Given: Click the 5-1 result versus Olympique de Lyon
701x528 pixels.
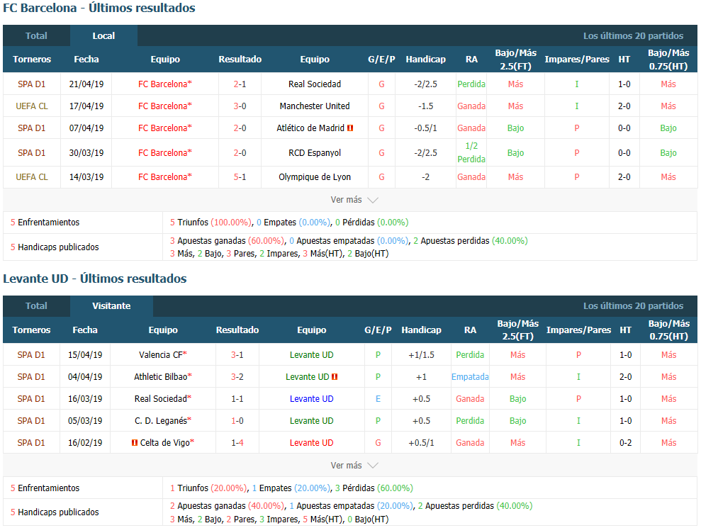Looking at the screenshot, I should (x=240, y=177).
